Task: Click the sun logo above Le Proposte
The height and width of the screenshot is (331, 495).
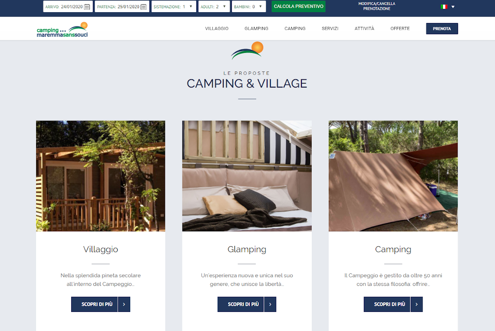Action: tap(247, 50)
